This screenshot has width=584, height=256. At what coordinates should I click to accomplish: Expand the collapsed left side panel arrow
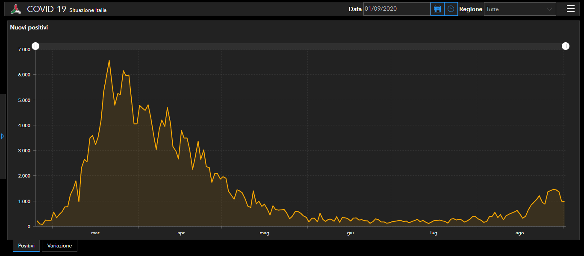click(x=3, y=136)
